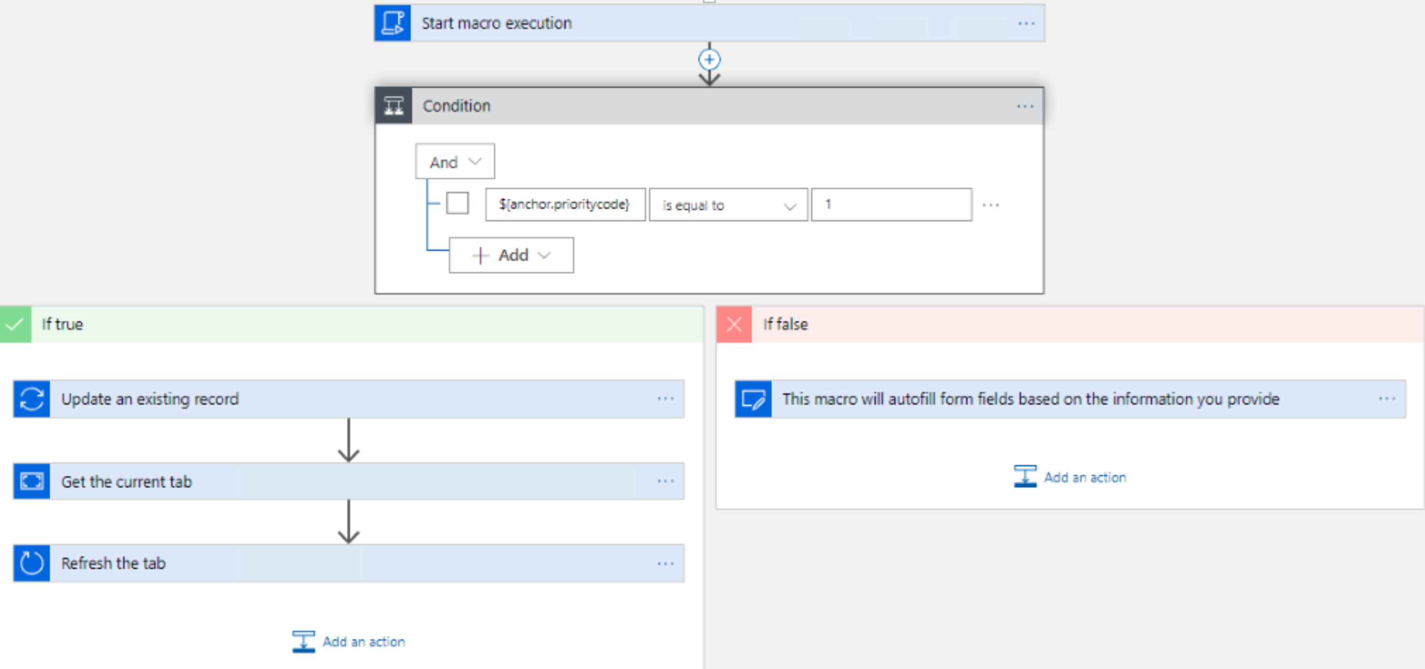Click the If false branch header

pyautogui.click(x=1070, y=324)
